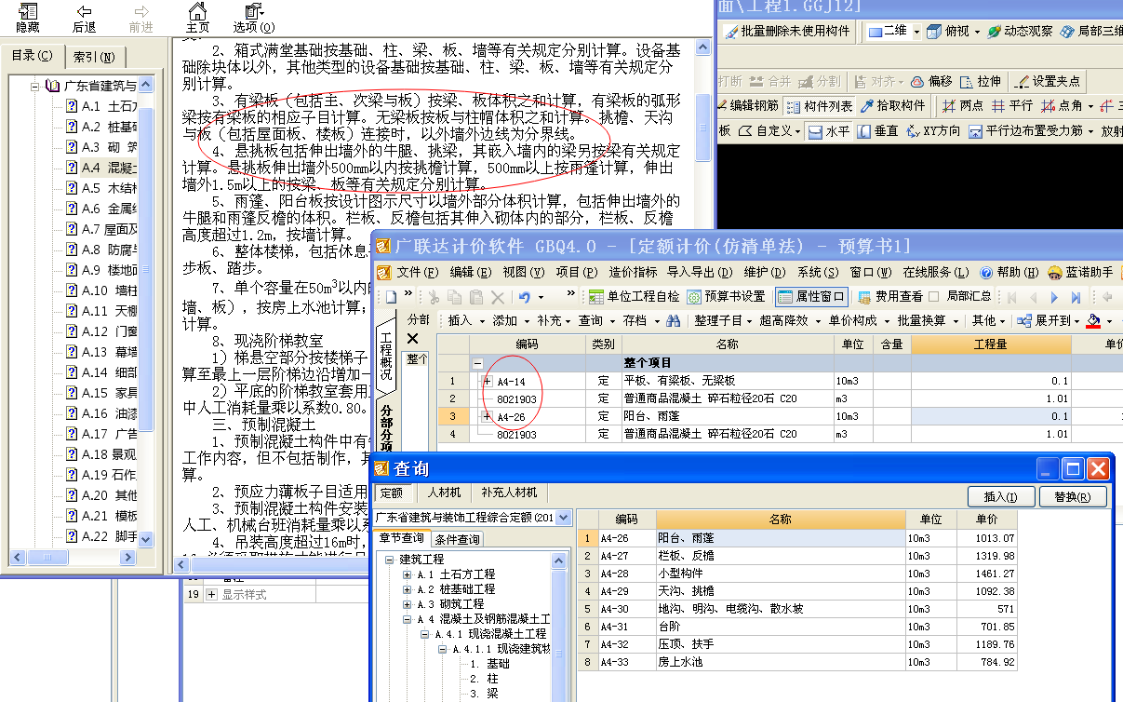Select 水平 horizontal rebar direction
This screenshot has height=702, width=1123.
pyautogui.click(x=829, y=131)
